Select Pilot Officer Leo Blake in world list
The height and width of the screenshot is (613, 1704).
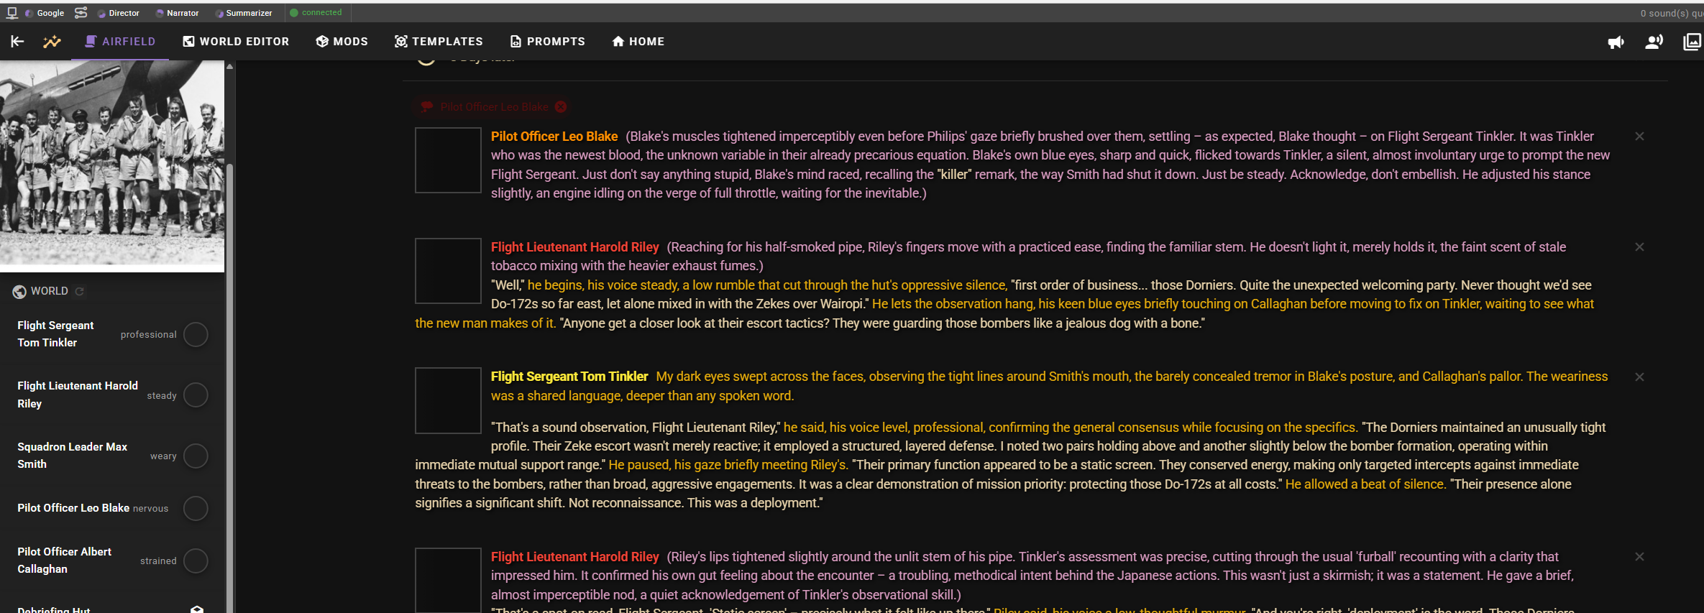[73, 507]
